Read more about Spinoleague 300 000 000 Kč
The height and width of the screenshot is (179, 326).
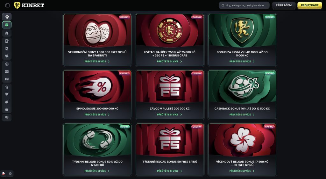(97, 115)
